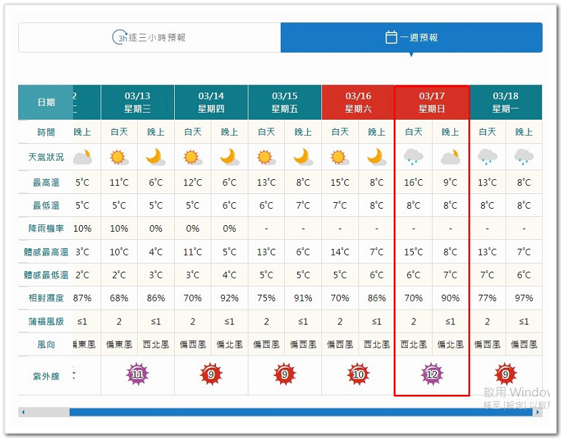Viewport: 561px width, 438px height.
Task: Click the 75% humidity for 03/15 daytime
Action: click(266, 298)
